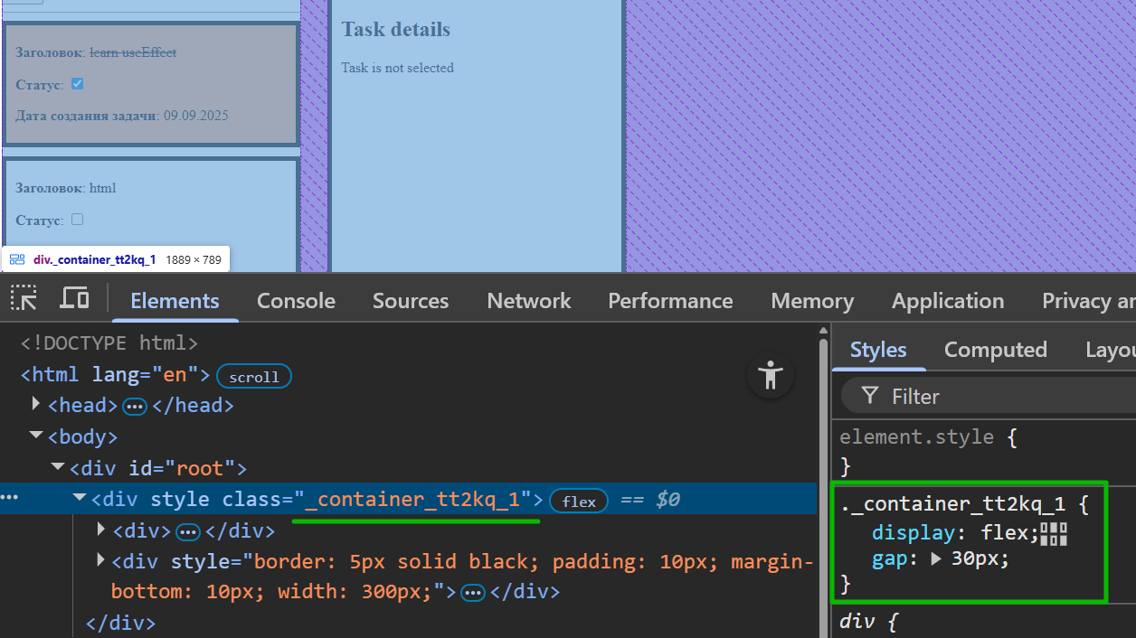Collapse the body element node
The height and width of the screenshot is (638, 1136).
(x=36, y=436)
